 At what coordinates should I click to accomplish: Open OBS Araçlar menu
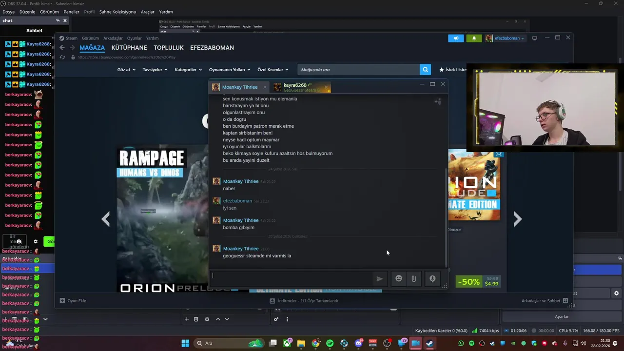point(148,12)
